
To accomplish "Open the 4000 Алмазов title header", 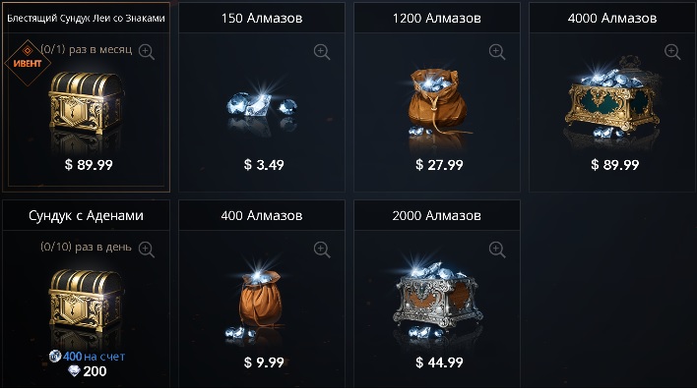I will tap(612, 19).
